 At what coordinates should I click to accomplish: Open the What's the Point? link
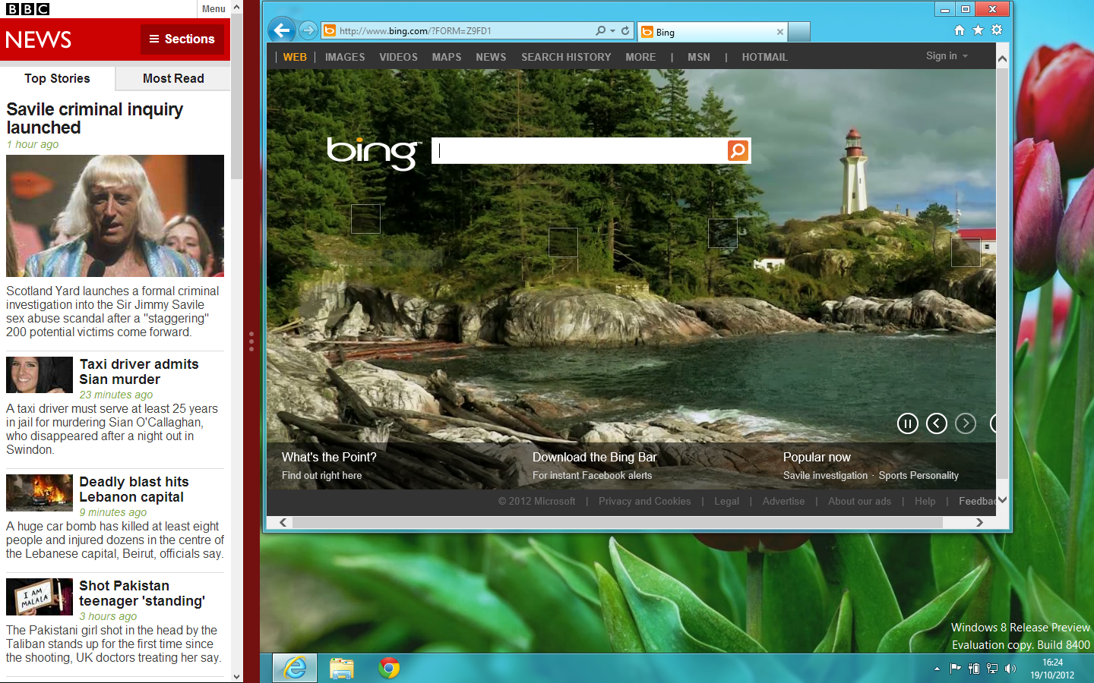(x=329, y=457)
